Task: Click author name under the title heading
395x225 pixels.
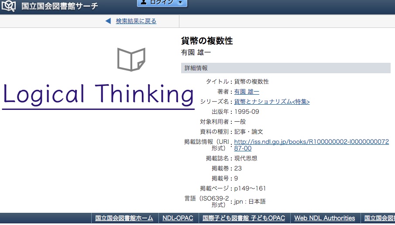Action: [196, 52]
